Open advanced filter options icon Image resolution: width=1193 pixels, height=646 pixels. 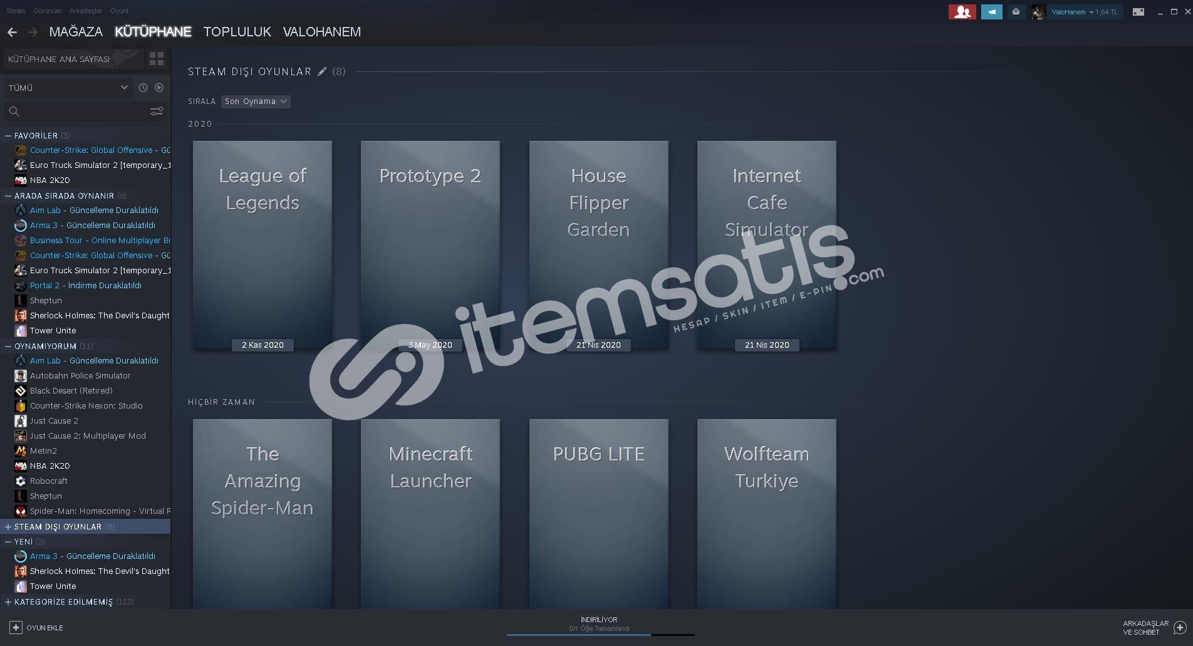click(157, 111)
